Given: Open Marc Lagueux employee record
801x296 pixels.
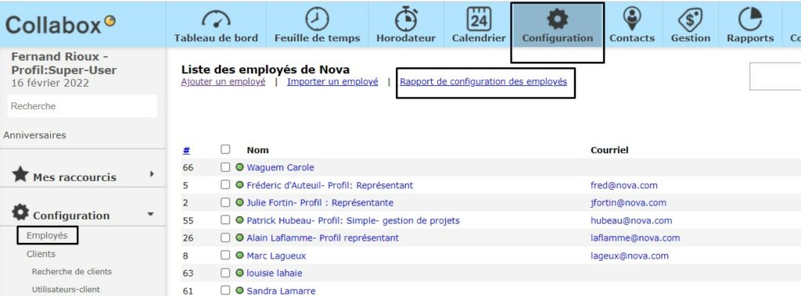Looking at the screenshot, I should [x=276, y=255].
